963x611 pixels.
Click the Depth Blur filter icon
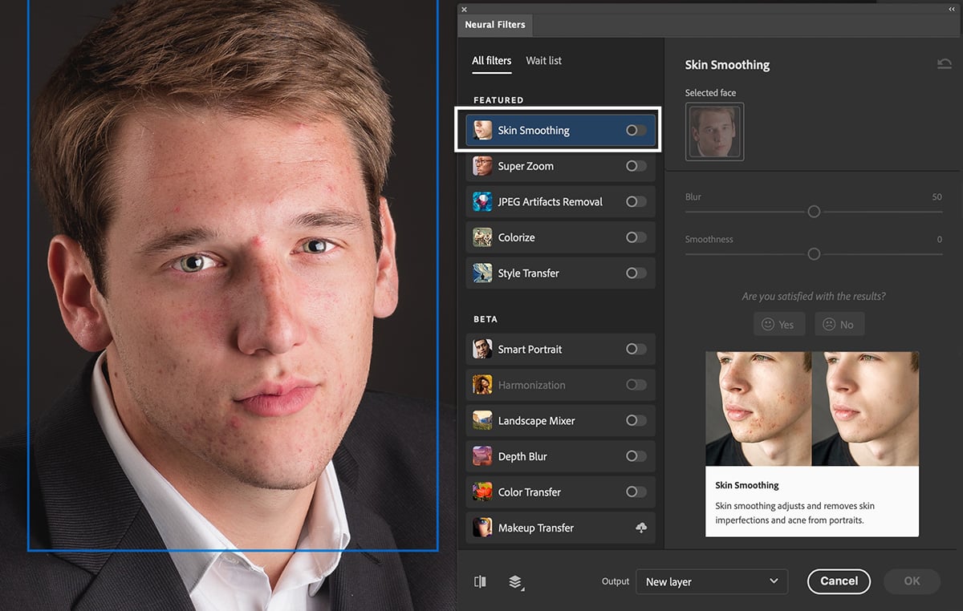click(x=482, y=455)
